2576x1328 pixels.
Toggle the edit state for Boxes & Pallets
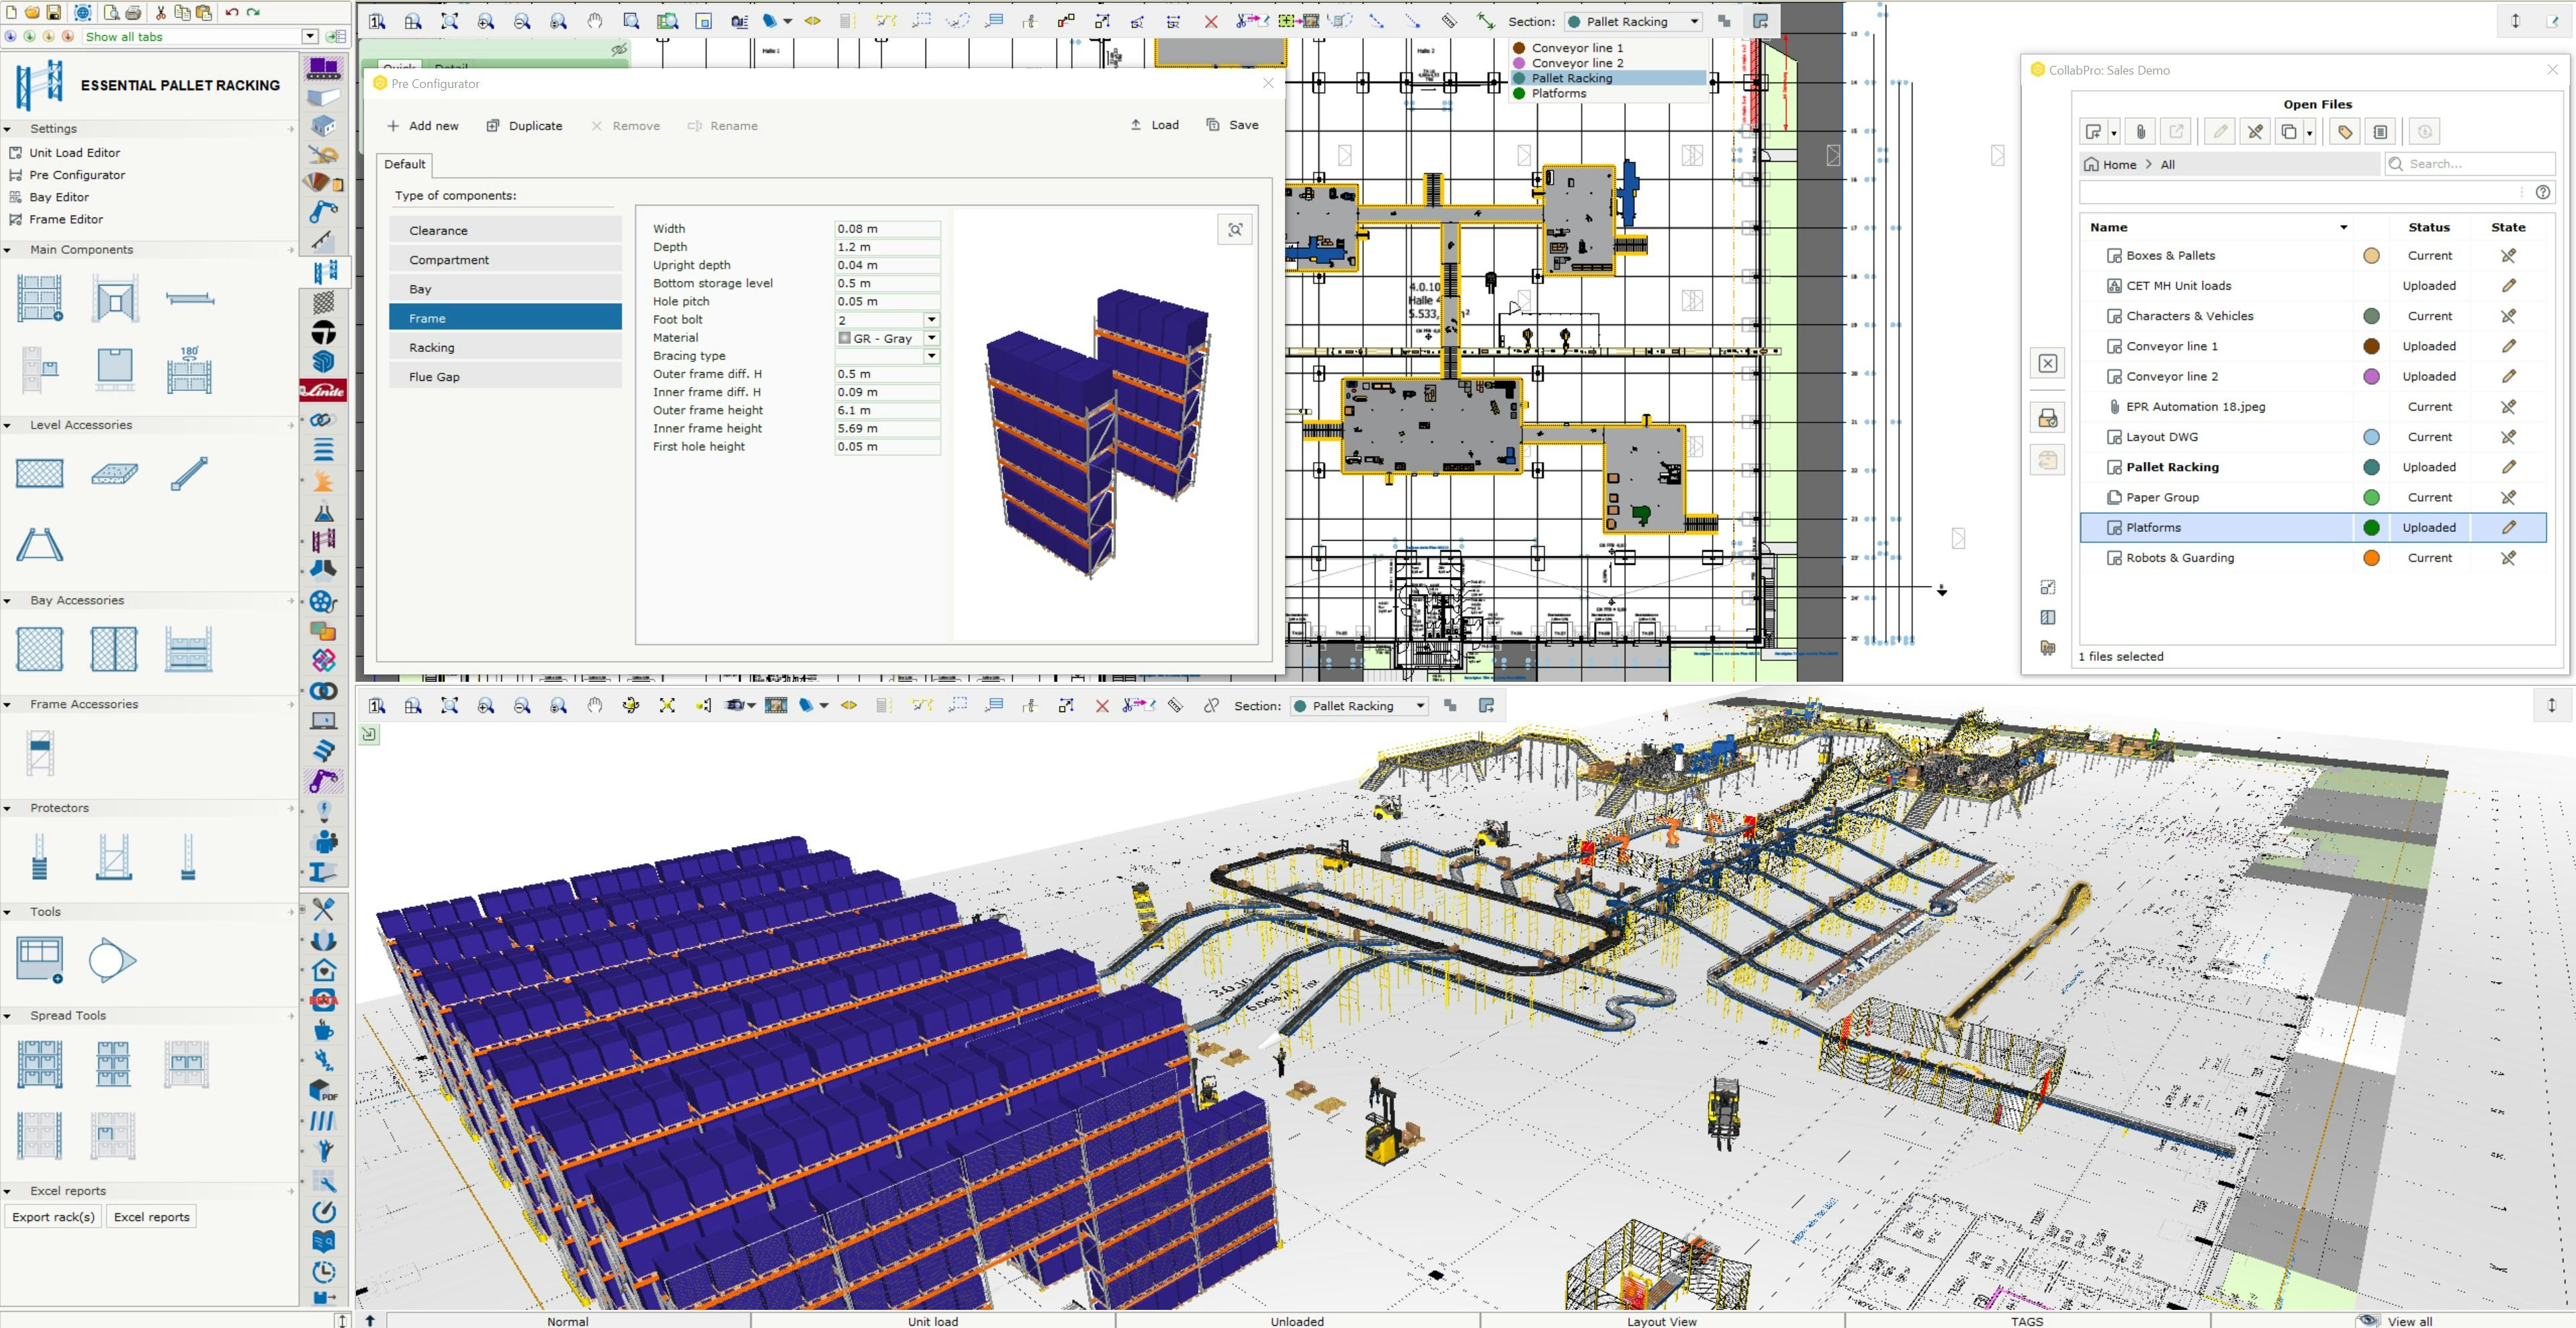click(2508, 256)
